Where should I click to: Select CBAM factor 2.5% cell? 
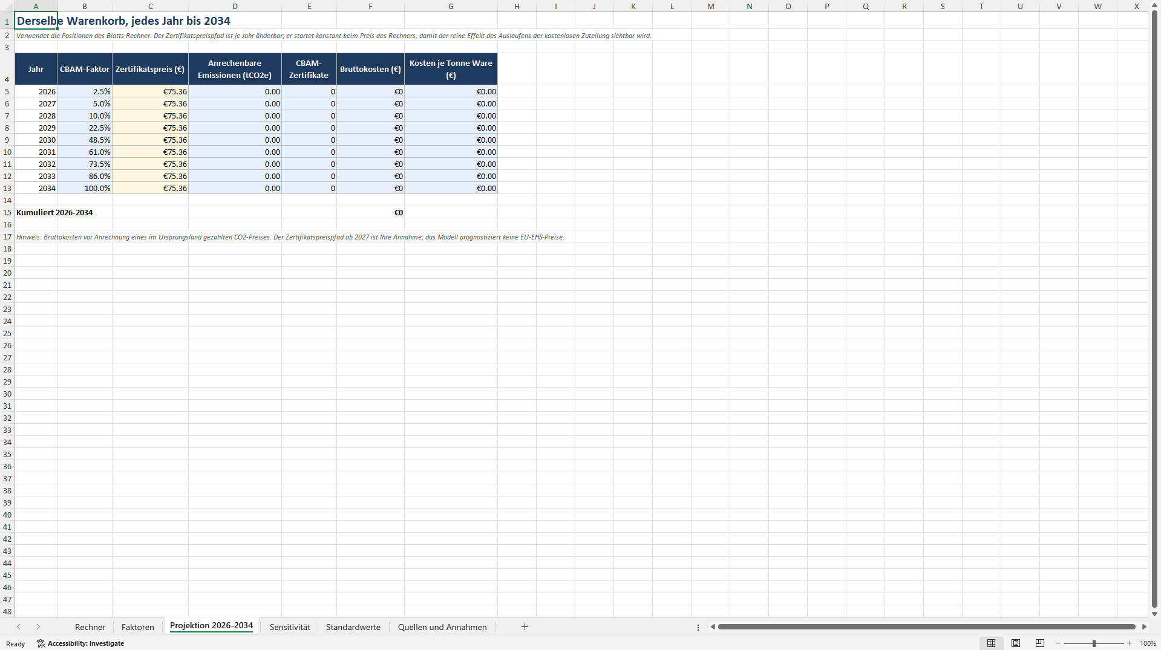(x=85, y=91)
